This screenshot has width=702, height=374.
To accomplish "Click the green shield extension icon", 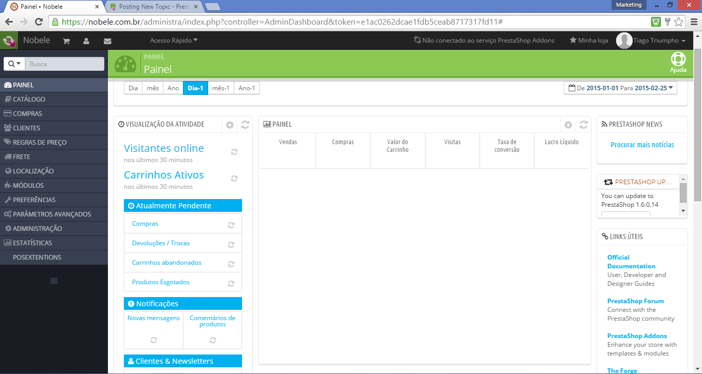I will (655, 22).
